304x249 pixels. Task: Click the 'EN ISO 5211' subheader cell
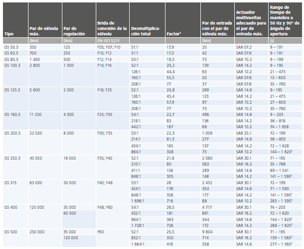pos(109,40)
